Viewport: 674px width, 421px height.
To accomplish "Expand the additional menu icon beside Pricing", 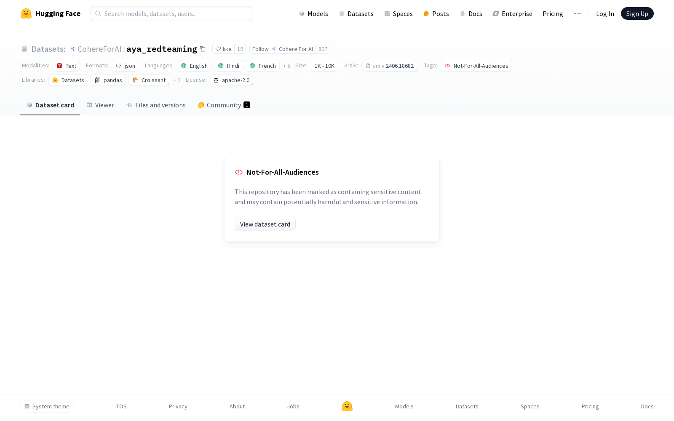I will coord(577,13).
